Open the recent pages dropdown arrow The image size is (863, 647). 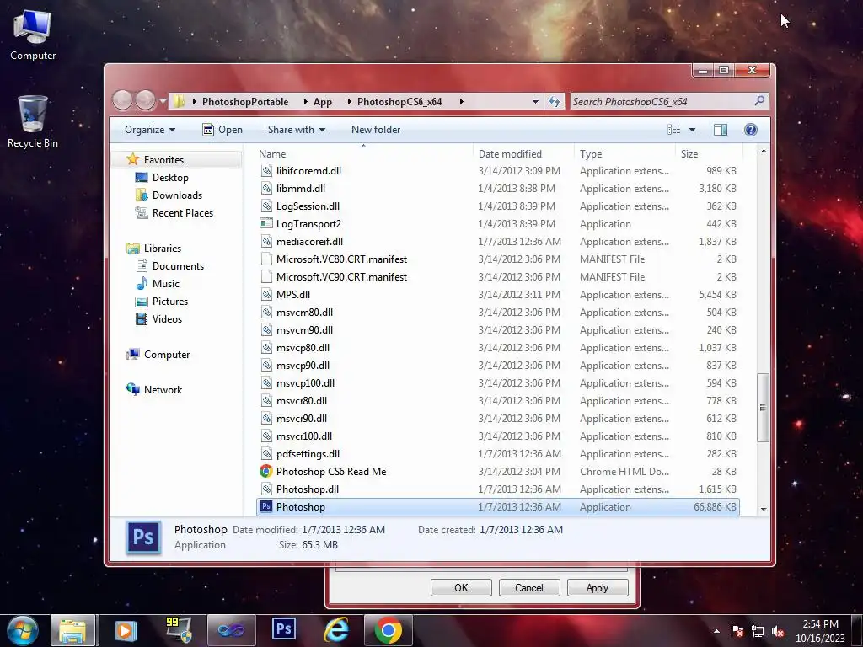[x=163, y=101]
